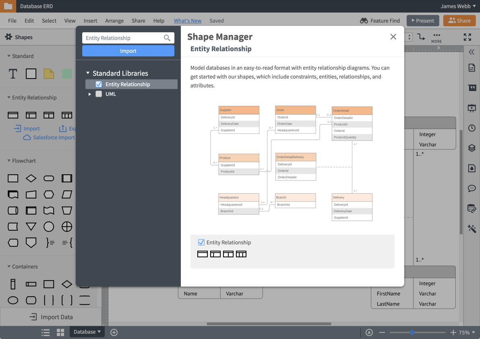The image size is (480, 339).
Task: Click the What's New link
Action: point(188,21)
